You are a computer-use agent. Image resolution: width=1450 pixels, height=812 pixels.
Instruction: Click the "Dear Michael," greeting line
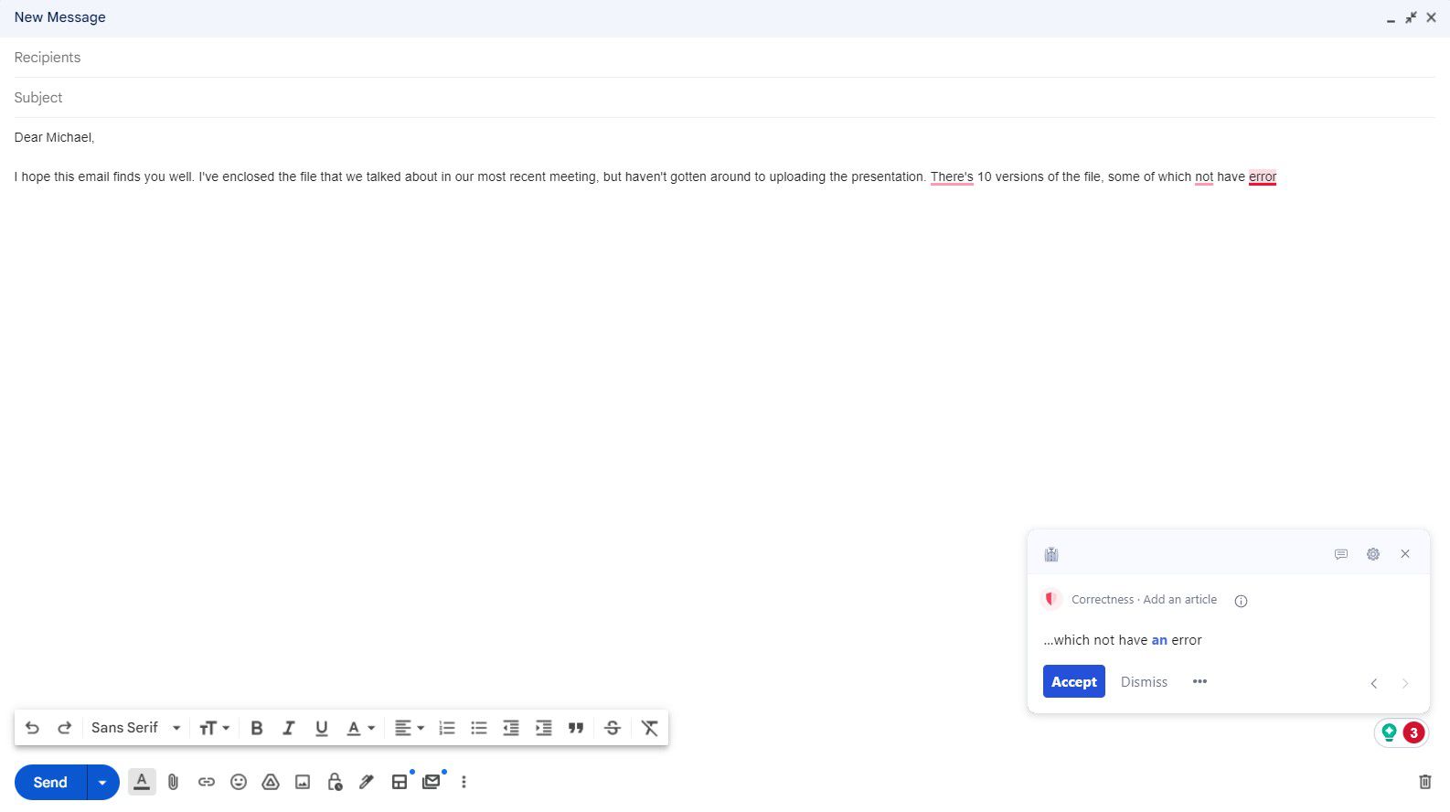pyautogui.click(x=54, y=137)
